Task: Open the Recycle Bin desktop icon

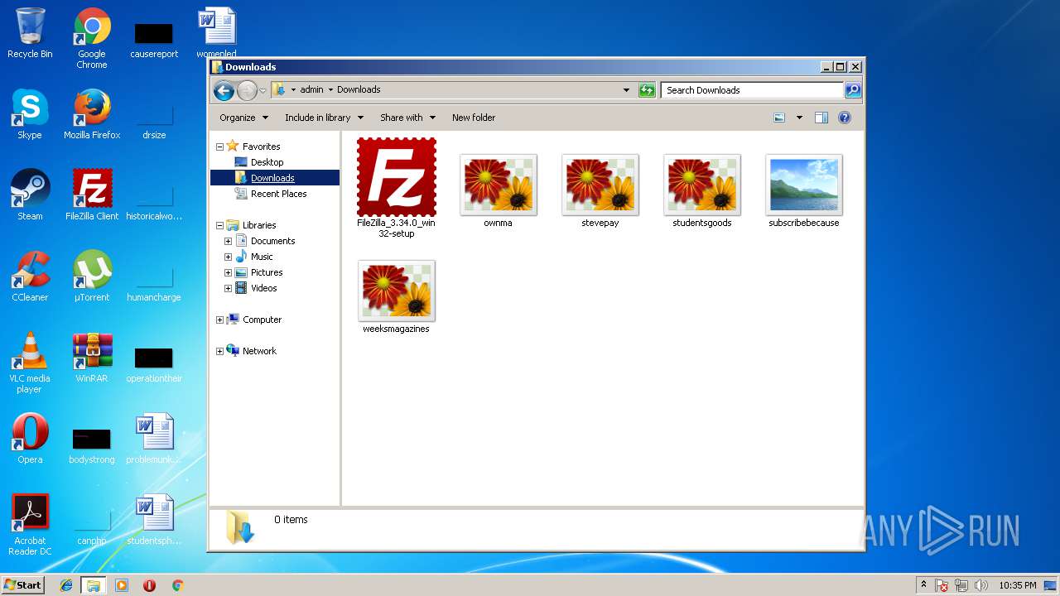Action: coord(30,34)
